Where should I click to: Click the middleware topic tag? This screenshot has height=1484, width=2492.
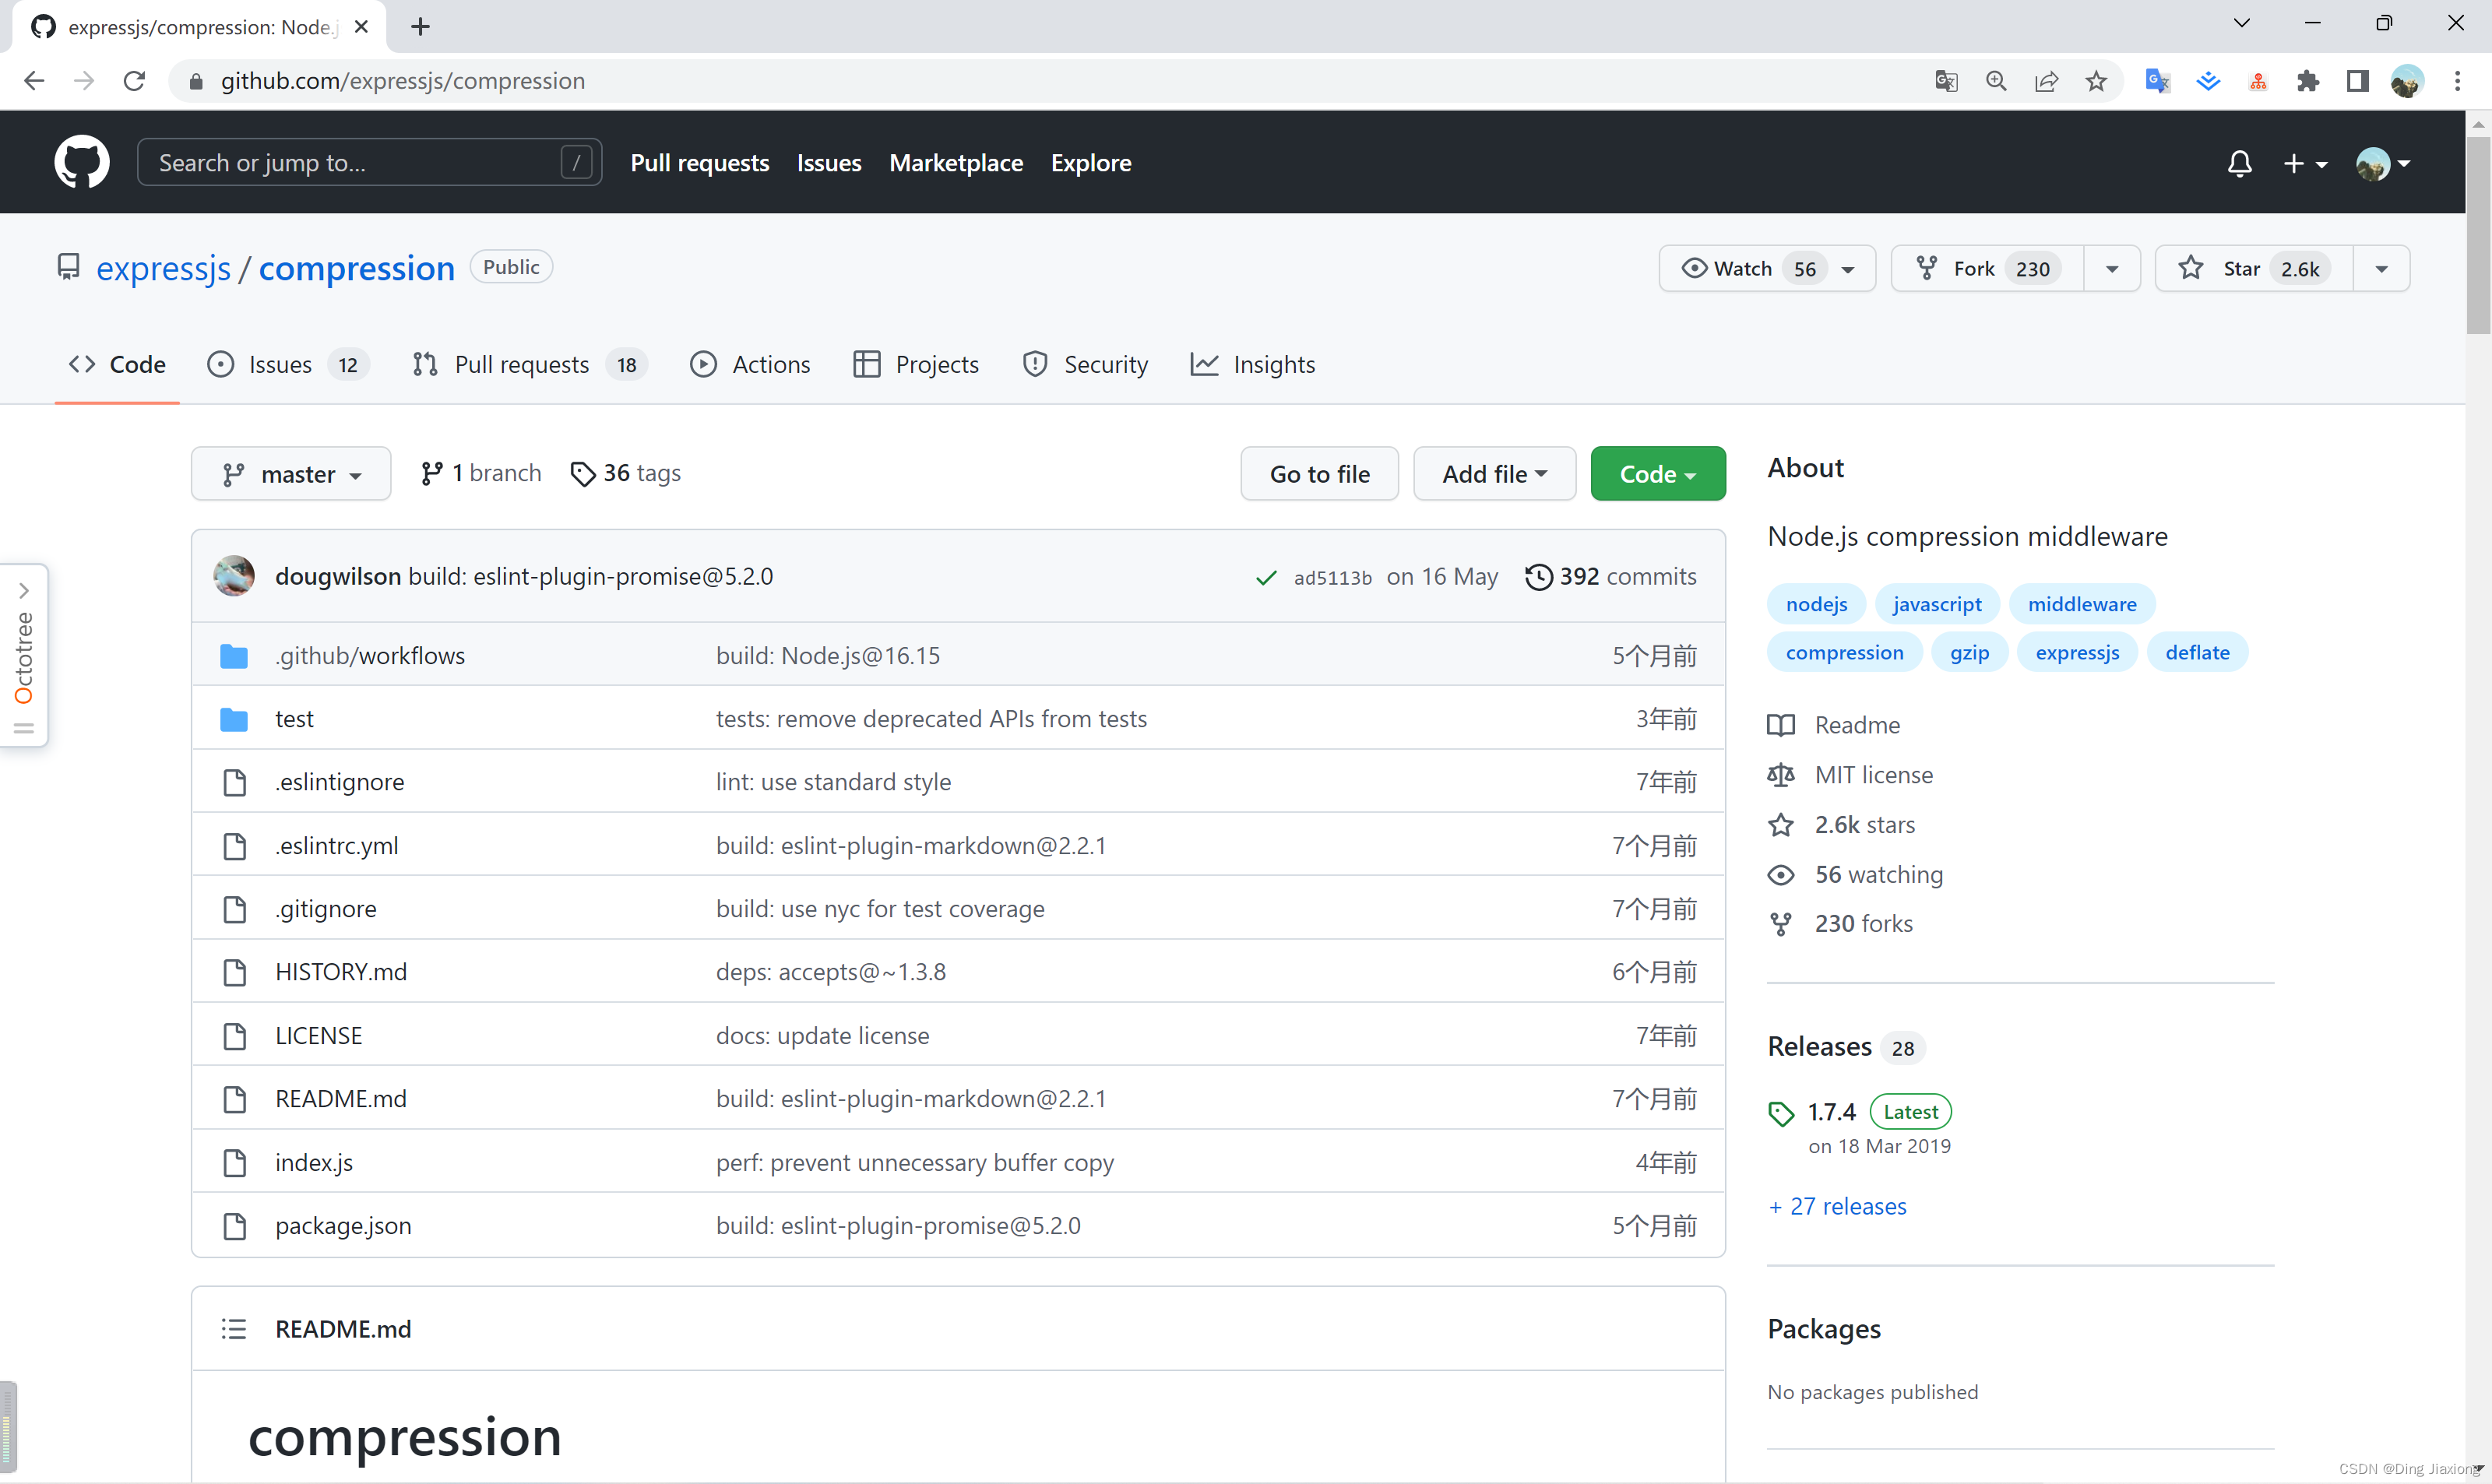(2082, 604)
